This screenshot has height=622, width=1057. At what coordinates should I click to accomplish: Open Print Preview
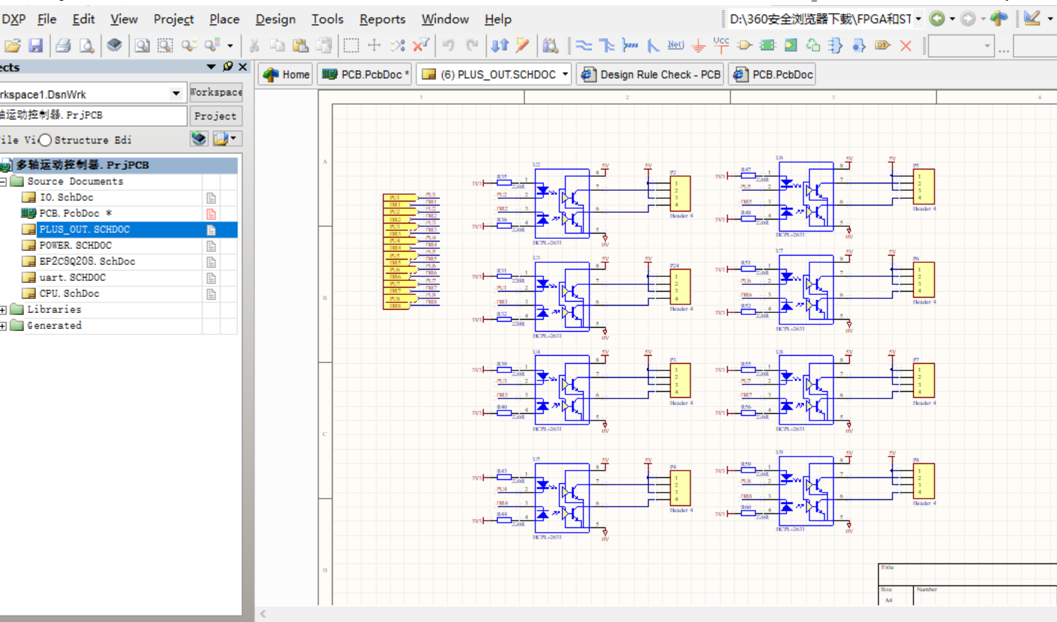pos(87,45)
